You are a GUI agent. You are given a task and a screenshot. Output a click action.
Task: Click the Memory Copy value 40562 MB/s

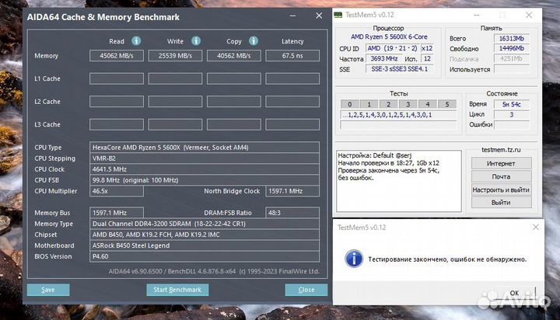[x=233, y=56]
